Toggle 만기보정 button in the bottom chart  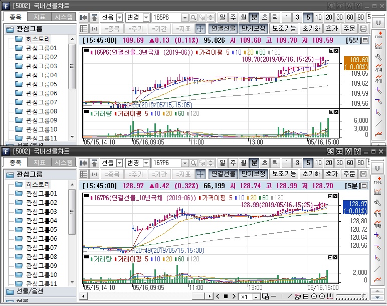pos(253,174)
